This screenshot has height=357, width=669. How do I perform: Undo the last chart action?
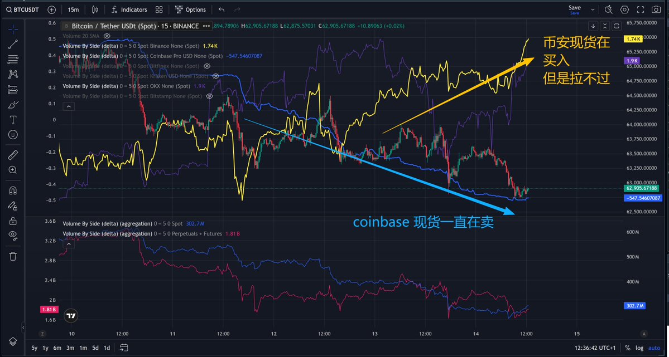tap(222, 9)
